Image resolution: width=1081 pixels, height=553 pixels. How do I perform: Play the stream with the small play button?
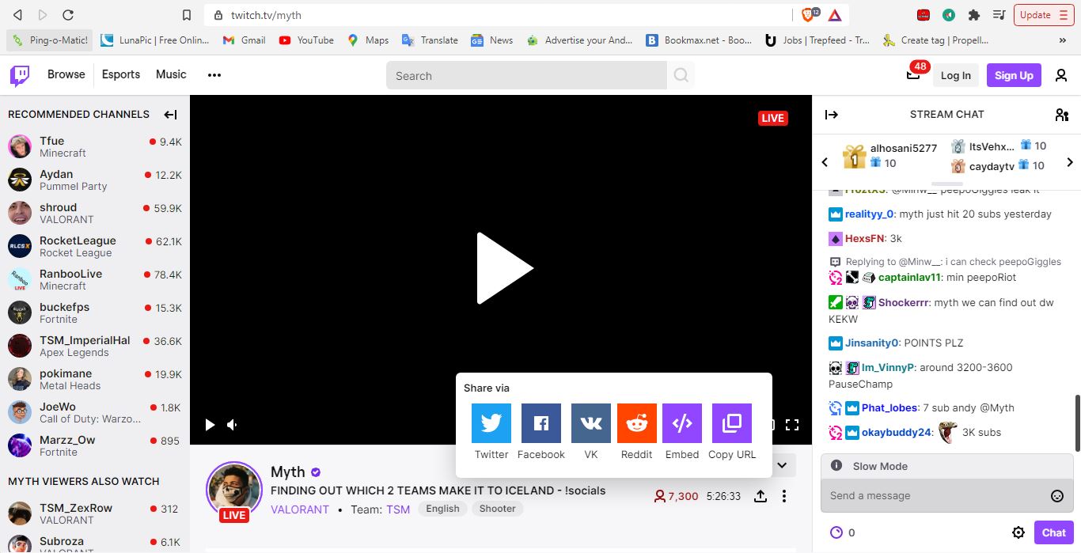(x=210, y=425)
